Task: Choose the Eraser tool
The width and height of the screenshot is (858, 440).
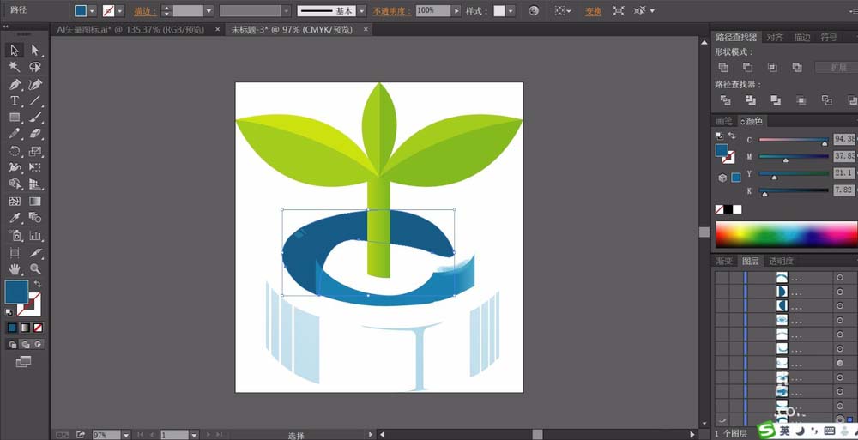Action: coord(35,134)
